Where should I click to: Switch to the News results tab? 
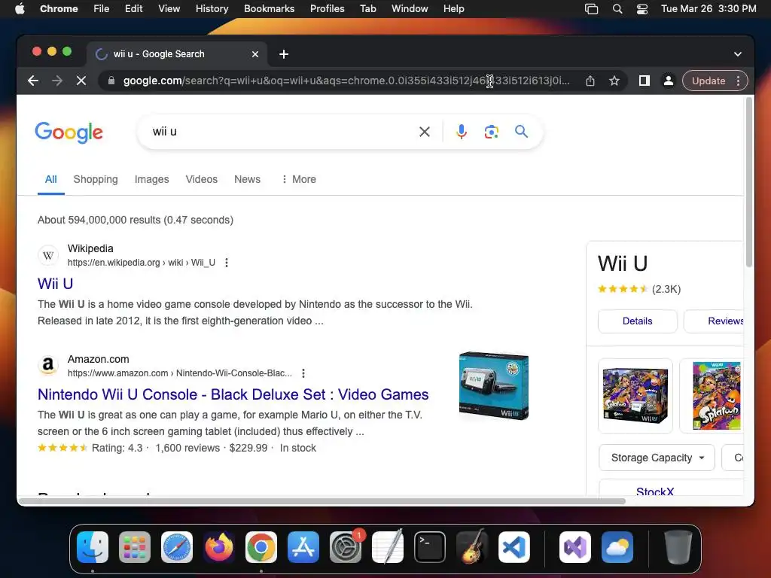pyautogui.click(x=247, y=179)
